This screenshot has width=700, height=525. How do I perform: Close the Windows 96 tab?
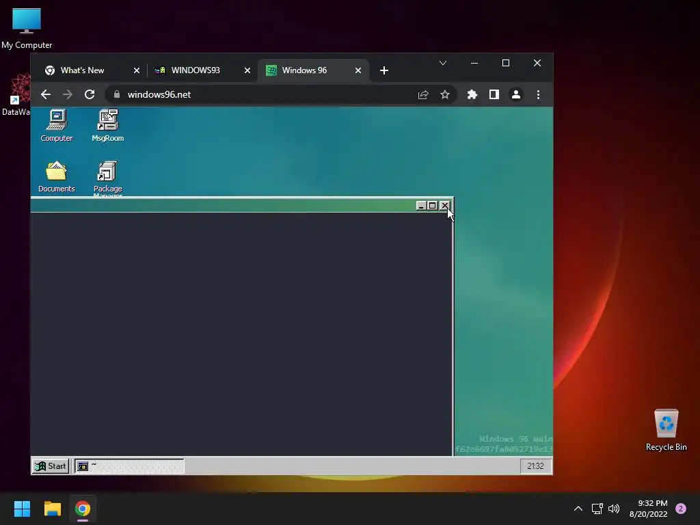(x=358, y=70)
